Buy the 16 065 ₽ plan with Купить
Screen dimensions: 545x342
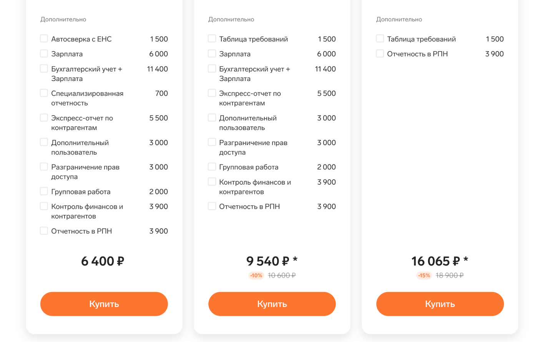pyautogui.click(x=440, y=304)
